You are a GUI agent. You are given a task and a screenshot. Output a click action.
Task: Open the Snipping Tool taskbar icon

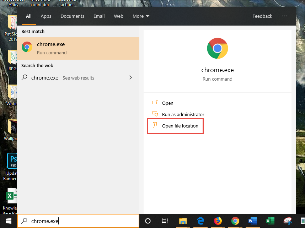[x=288, y=221]
